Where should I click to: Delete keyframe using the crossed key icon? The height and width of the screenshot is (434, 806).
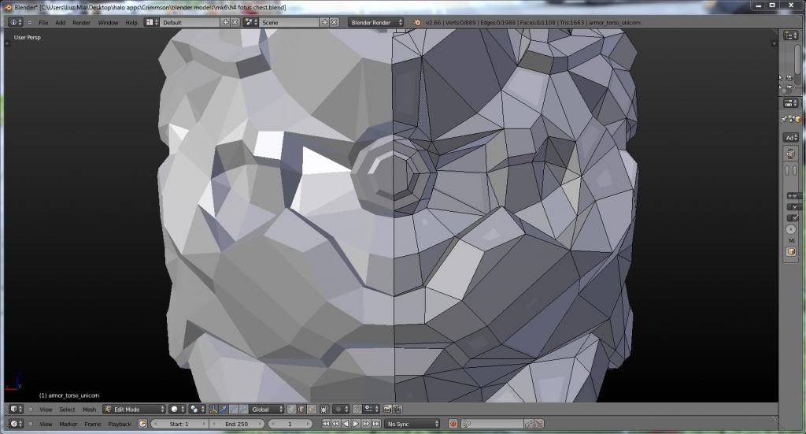538,424
